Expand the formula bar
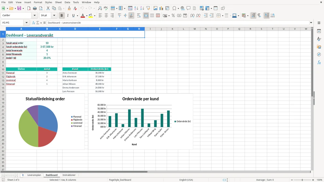 pos(311,23)
